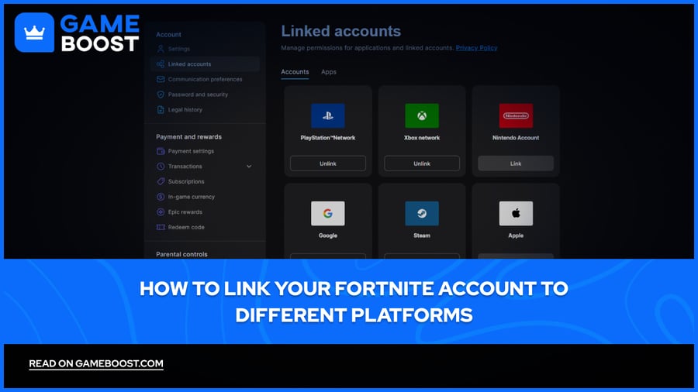Image resolution: width=698 pixels, height=392 pixels.
Task: Open Subscriptions menu item
Action: pos(186,181)
